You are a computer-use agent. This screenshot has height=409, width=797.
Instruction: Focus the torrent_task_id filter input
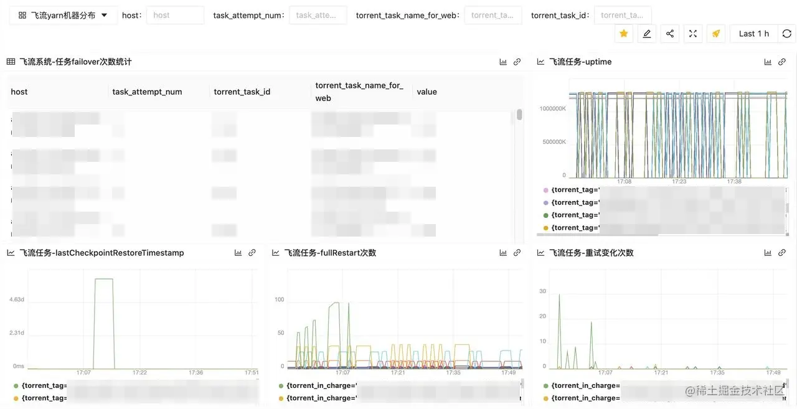pyautogui.click(x=623, y=15)
